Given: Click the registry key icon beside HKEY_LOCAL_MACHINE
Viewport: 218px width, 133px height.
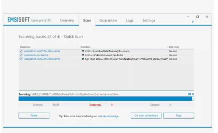Looking at the screenshot, I should coord(83,59).
